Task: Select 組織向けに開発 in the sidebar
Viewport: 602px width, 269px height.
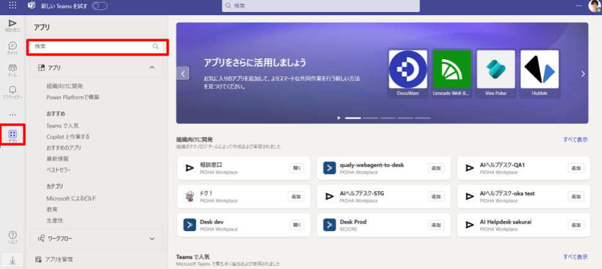Action: 64,86
